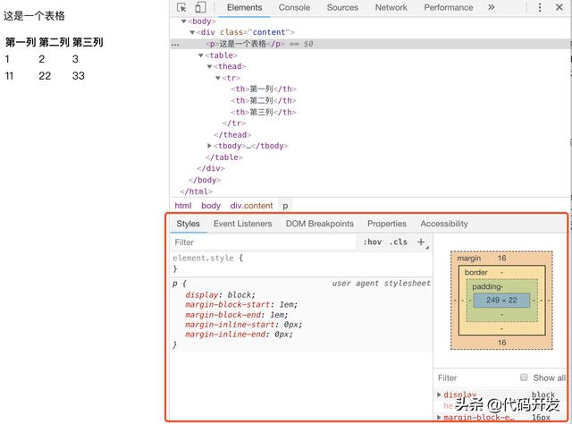Click the box model top margin 16

(501, 259)
